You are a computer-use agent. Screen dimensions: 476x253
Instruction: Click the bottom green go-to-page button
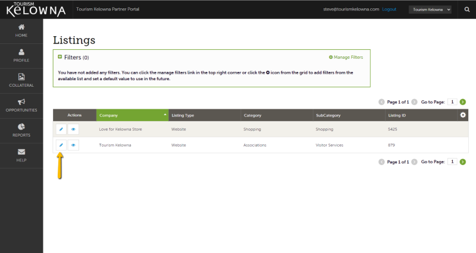463,162
